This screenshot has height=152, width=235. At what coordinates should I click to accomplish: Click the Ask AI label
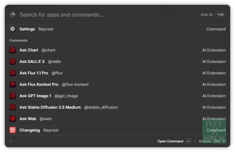pyautogui.click(x=207, y=14)
